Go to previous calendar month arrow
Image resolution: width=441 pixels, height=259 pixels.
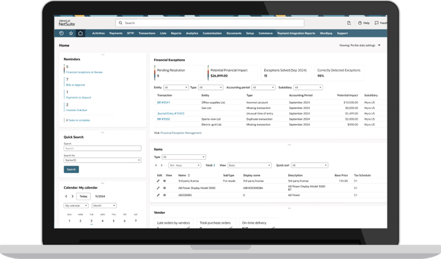pyautogui.click(x=66, y=196)
